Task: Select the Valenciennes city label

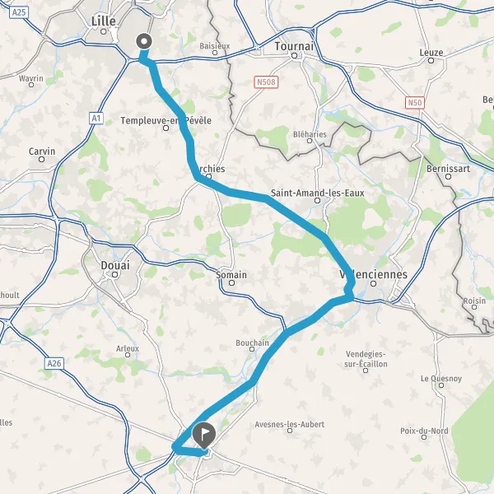Action: coord(373,274)
